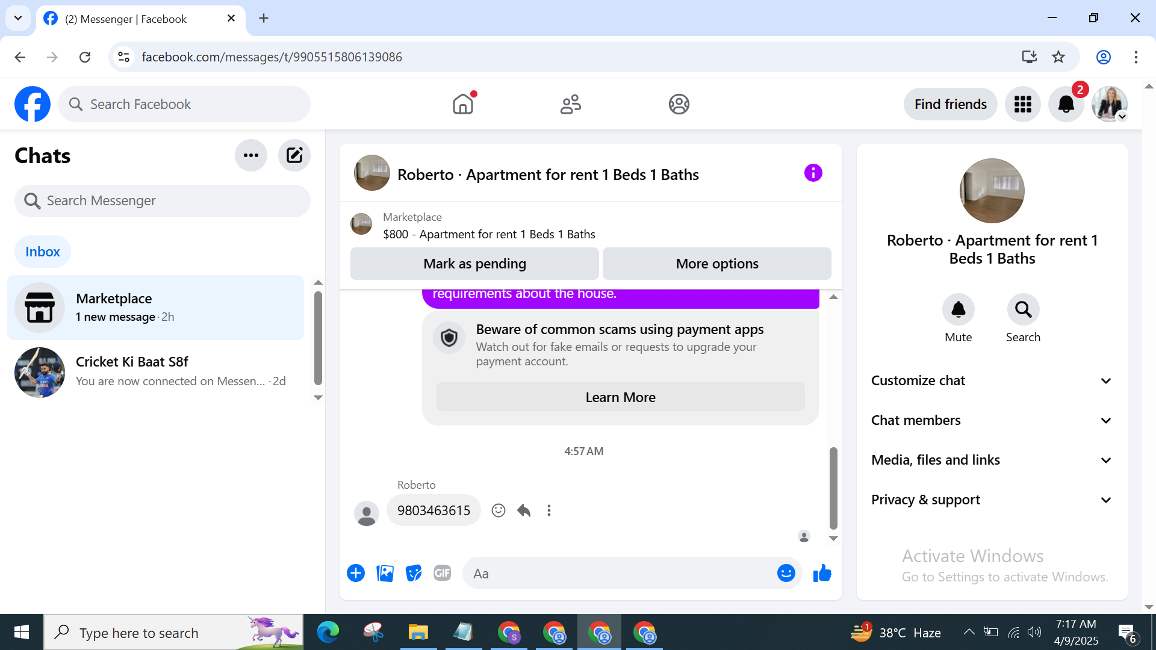The width and height of the screenshot is (1156, 650).
Task: Open the Facebook menu grid icon
Action: click(1022, 104)
